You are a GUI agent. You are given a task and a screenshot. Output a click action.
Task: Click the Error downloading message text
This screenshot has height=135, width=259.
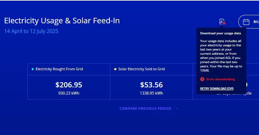click(x=221, y=79)
